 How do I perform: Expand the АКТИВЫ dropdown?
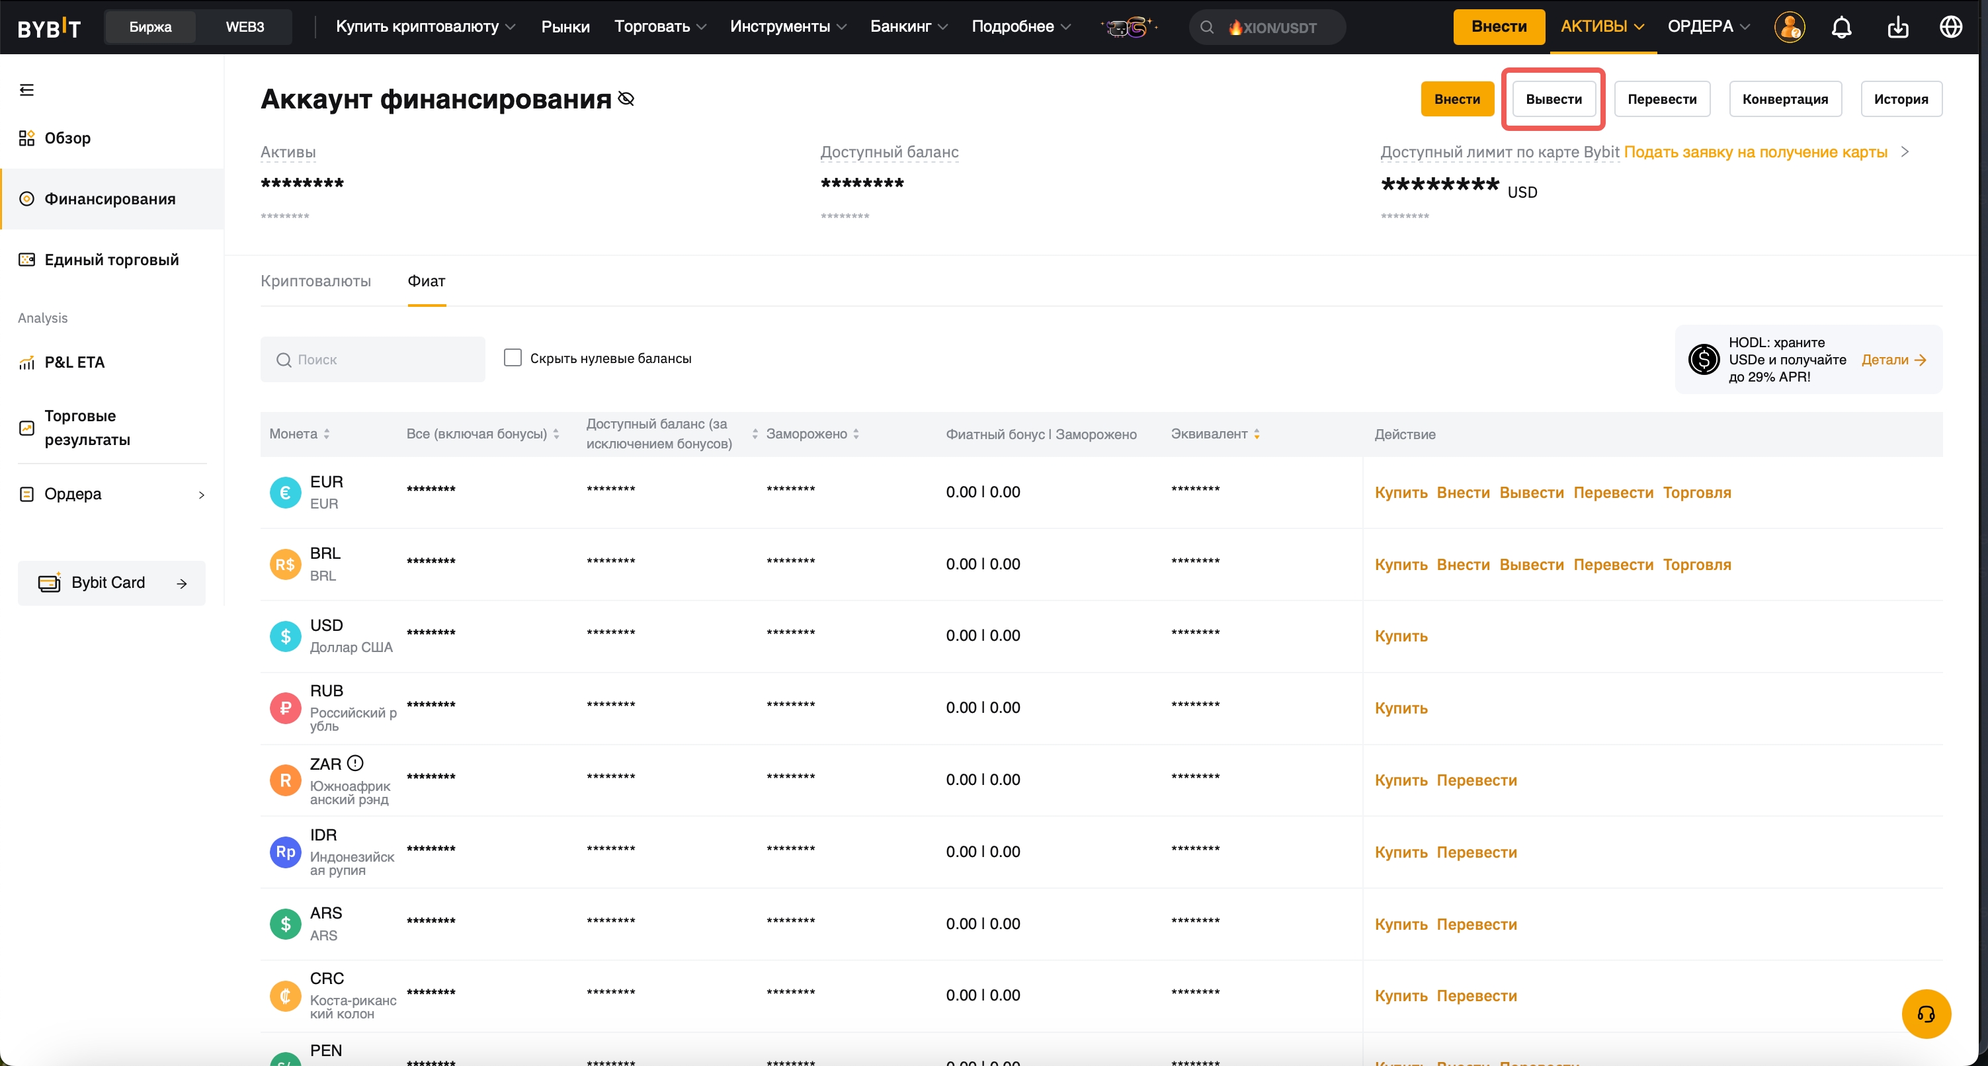(x=1602, y=26)
